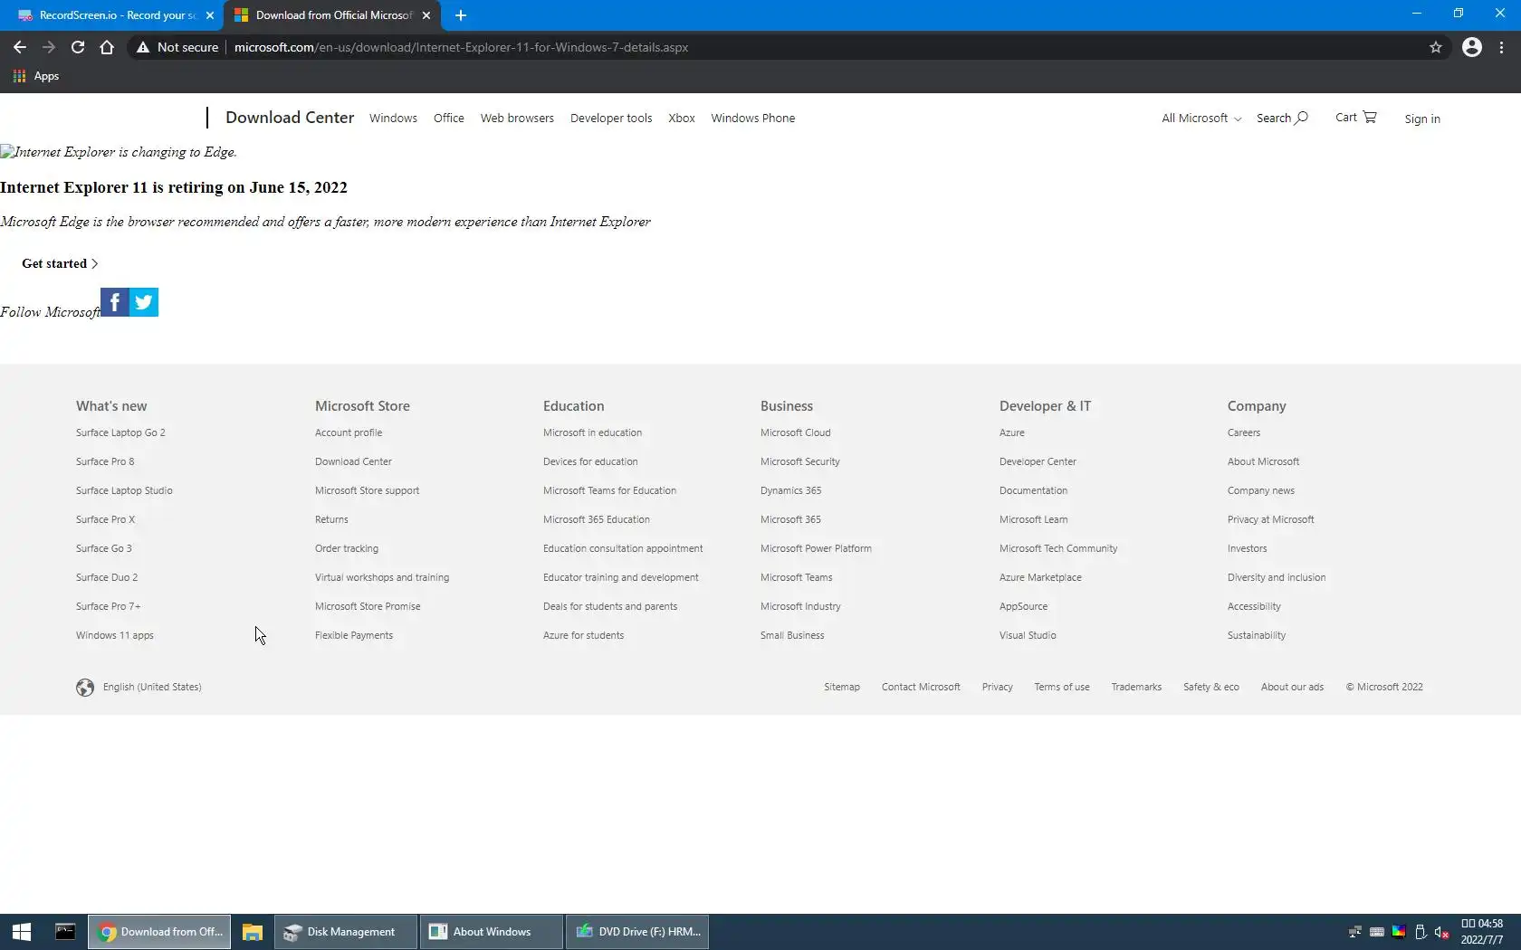
Task: Open the Chrome three-dot menu
Action: 1502,47
